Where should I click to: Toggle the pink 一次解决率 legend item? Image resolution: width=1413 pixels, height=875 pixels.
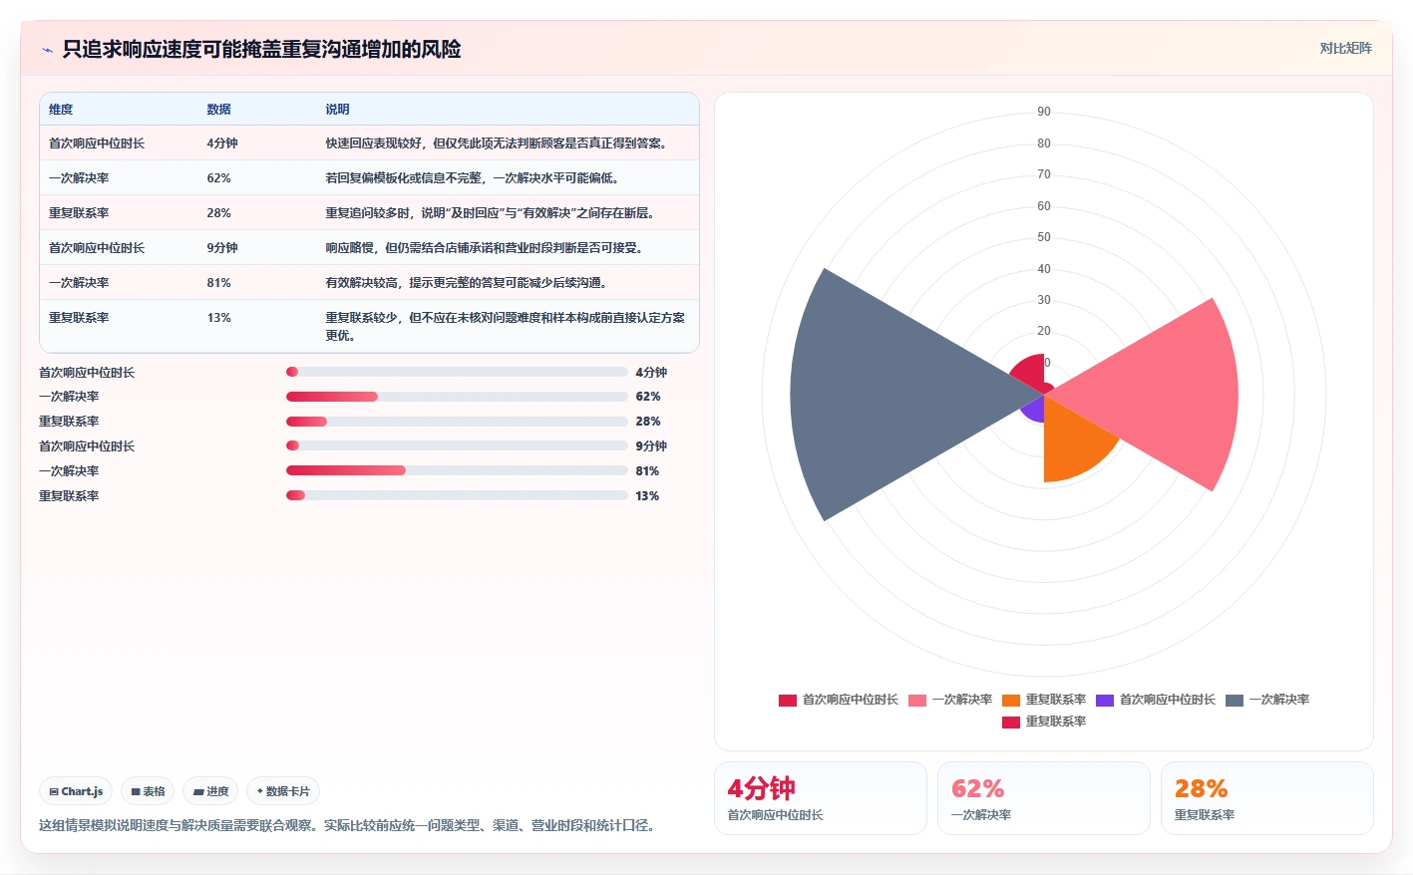click(x=950, y=700)
